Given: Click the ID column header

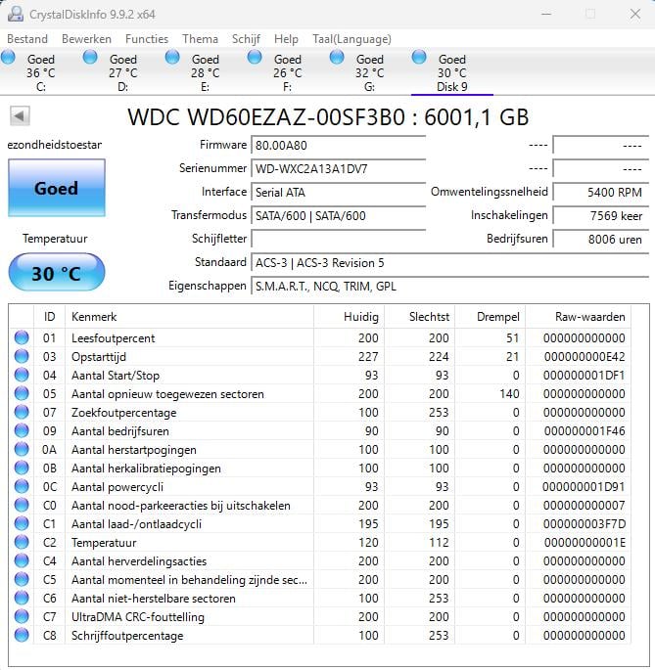Looking at the screenshot, I should pyautogui.click(x=49, y=317).
